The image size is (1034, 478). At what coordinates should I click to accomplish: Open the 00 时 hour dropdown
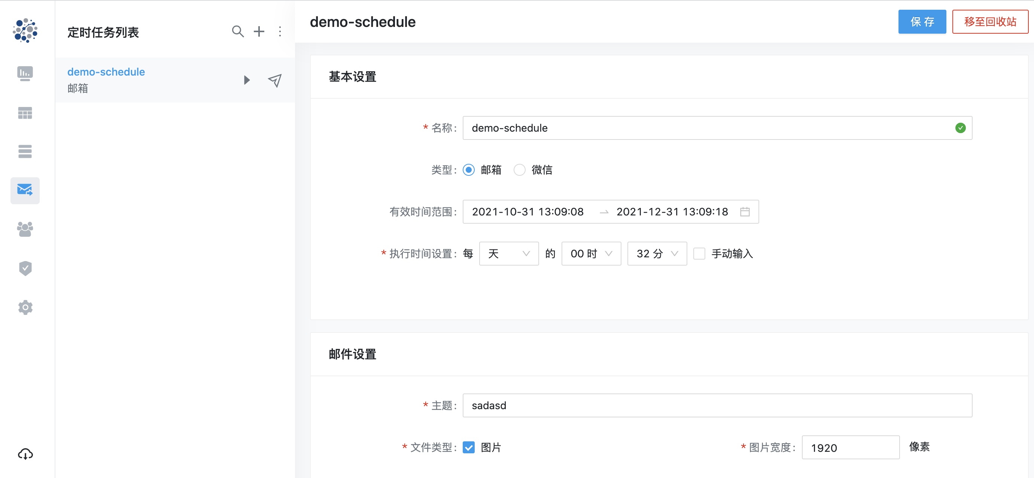[x=591, y=254]
